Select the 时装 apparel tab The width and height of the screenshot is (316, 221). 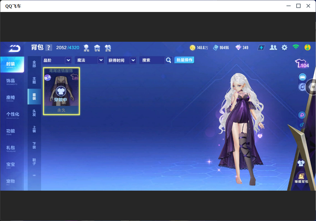[12, 64]
